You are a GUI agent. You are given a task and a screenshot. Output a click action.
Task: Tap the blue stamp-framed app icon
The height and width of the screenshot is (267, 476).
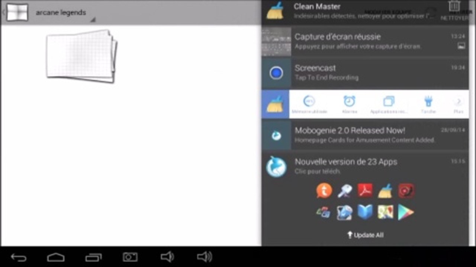(x=344, y=212)
